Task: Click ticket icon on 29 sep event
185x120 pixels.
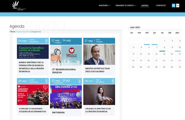Action: click(47, 81)
